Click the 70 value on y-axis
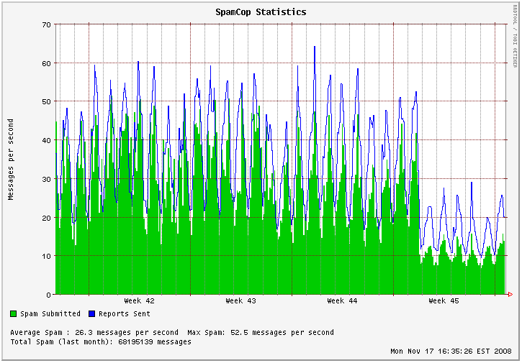Screen dimensions: 522x363 pyautogui.click(x=46, y=24)
